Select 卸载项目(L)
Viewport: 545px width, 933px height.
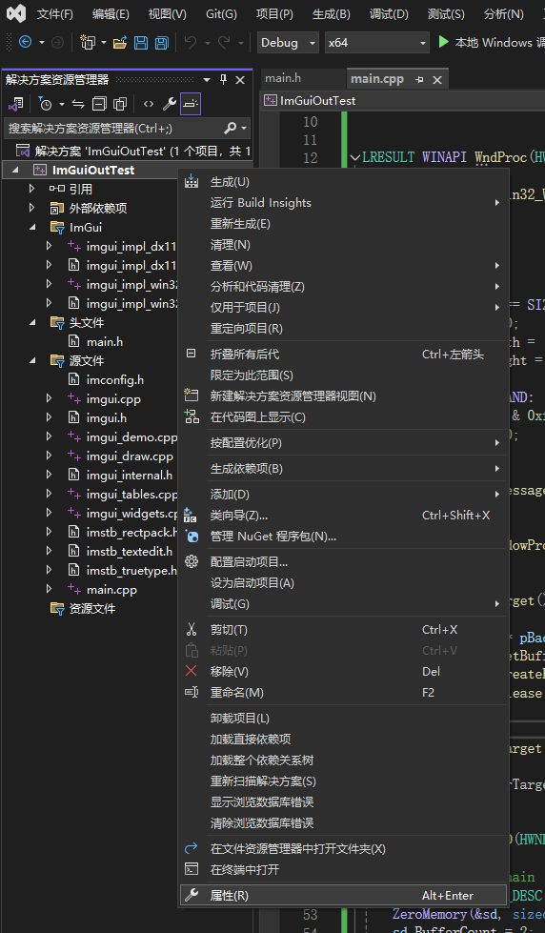pyautogui.click(x=343, y=719)
